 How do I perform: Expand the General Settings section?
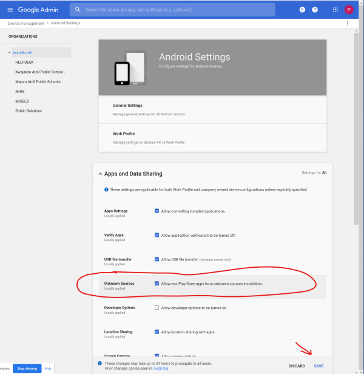(127, 106)
